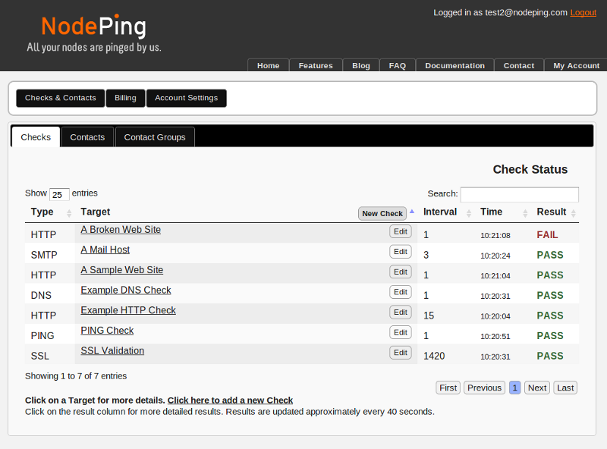This screenshot has width=607, height=449.
Task: Sort table by Type column arrows
Action: 69,213
